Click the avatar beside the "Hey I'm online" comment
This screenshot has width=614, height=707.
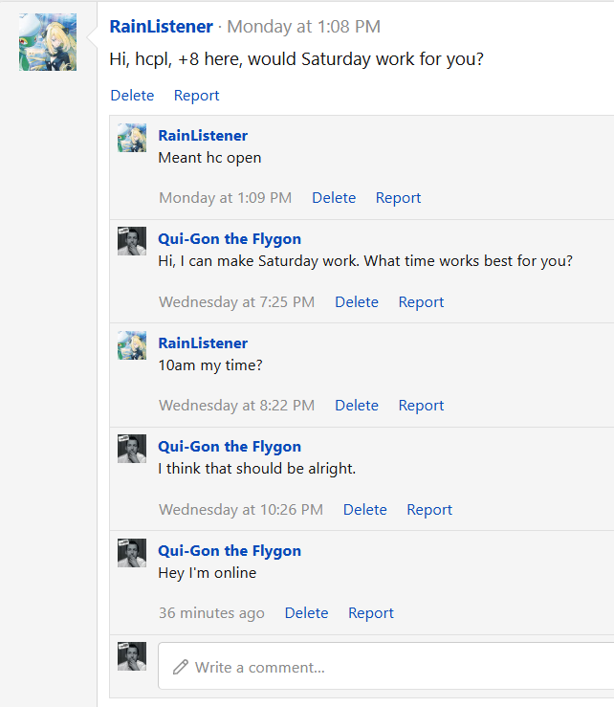point(132,553)
